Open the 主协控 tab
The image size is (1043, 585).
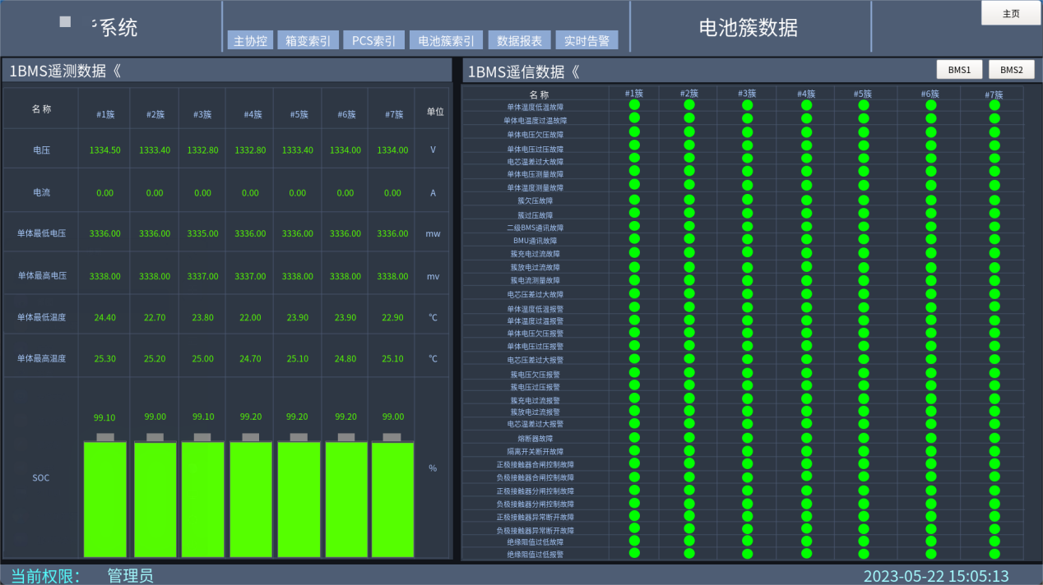tap(250, 41)
